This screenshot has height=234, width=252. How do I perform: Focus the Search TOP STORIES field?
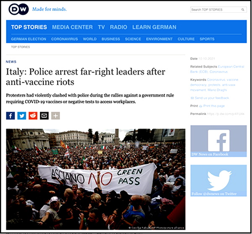(x=216, y=10)
